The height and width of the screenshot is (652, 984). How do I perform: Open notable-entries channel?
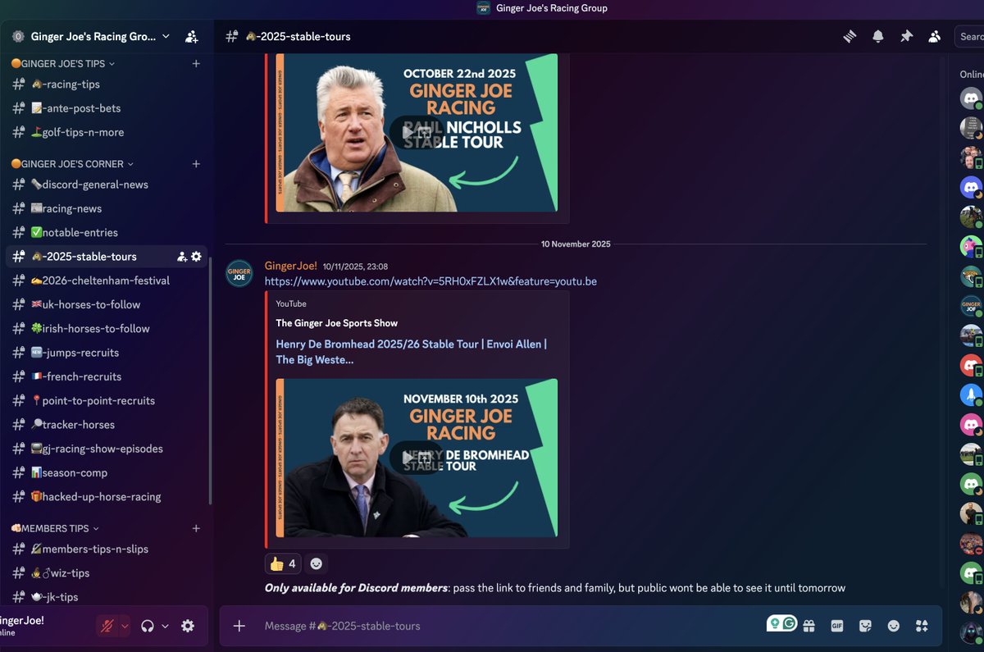[x=107, y=232]
